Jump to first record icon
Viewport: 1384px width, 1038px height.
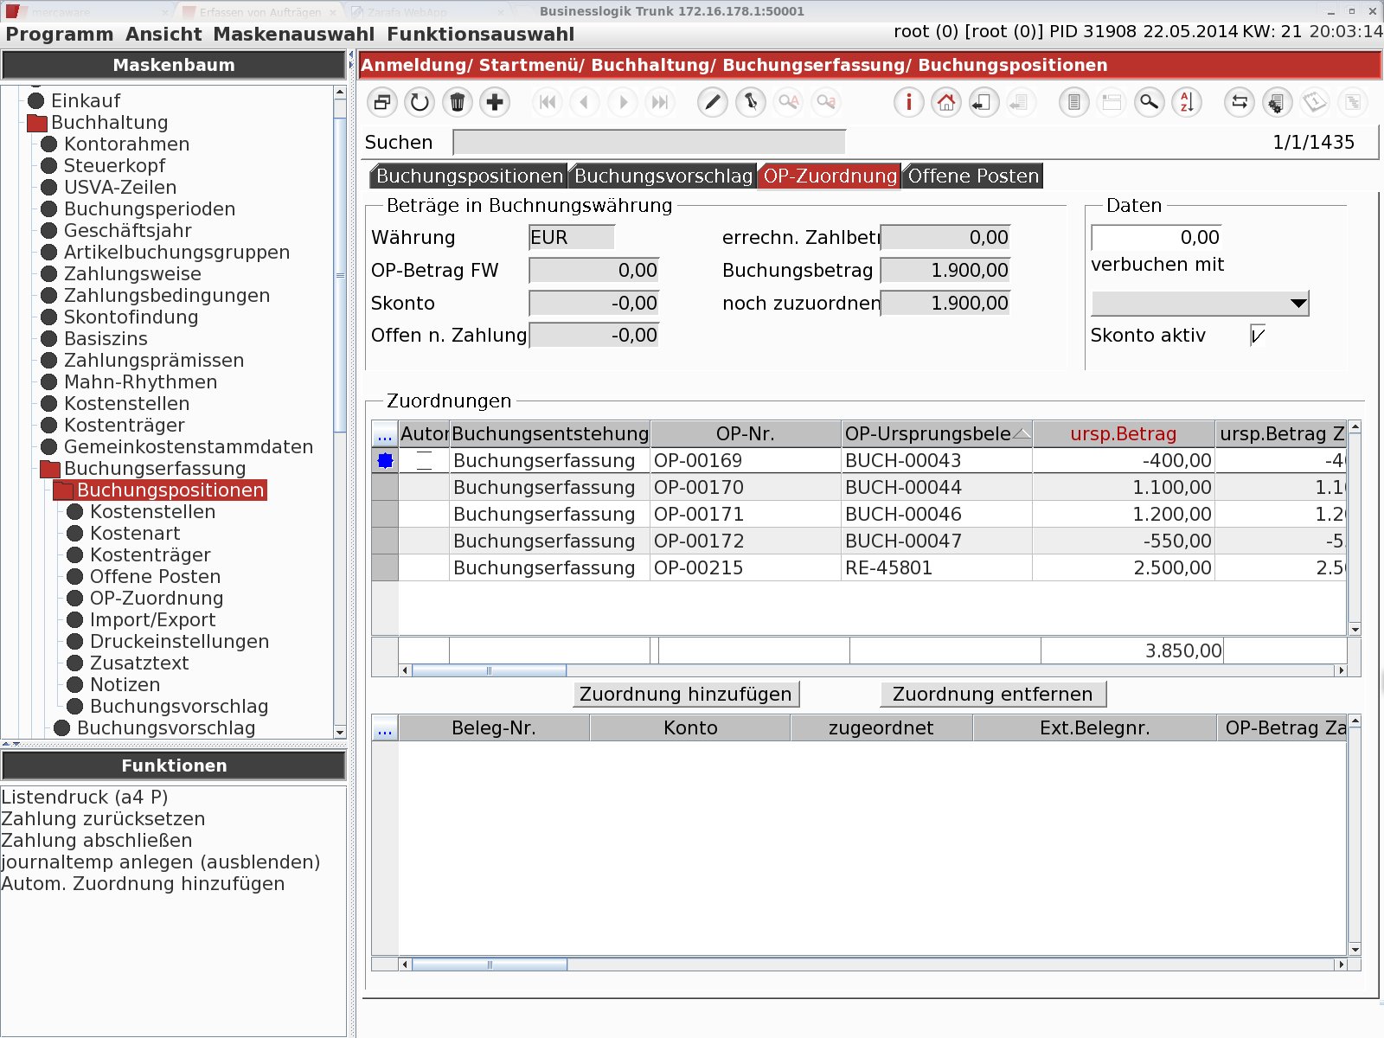click(x=548, y=103)
